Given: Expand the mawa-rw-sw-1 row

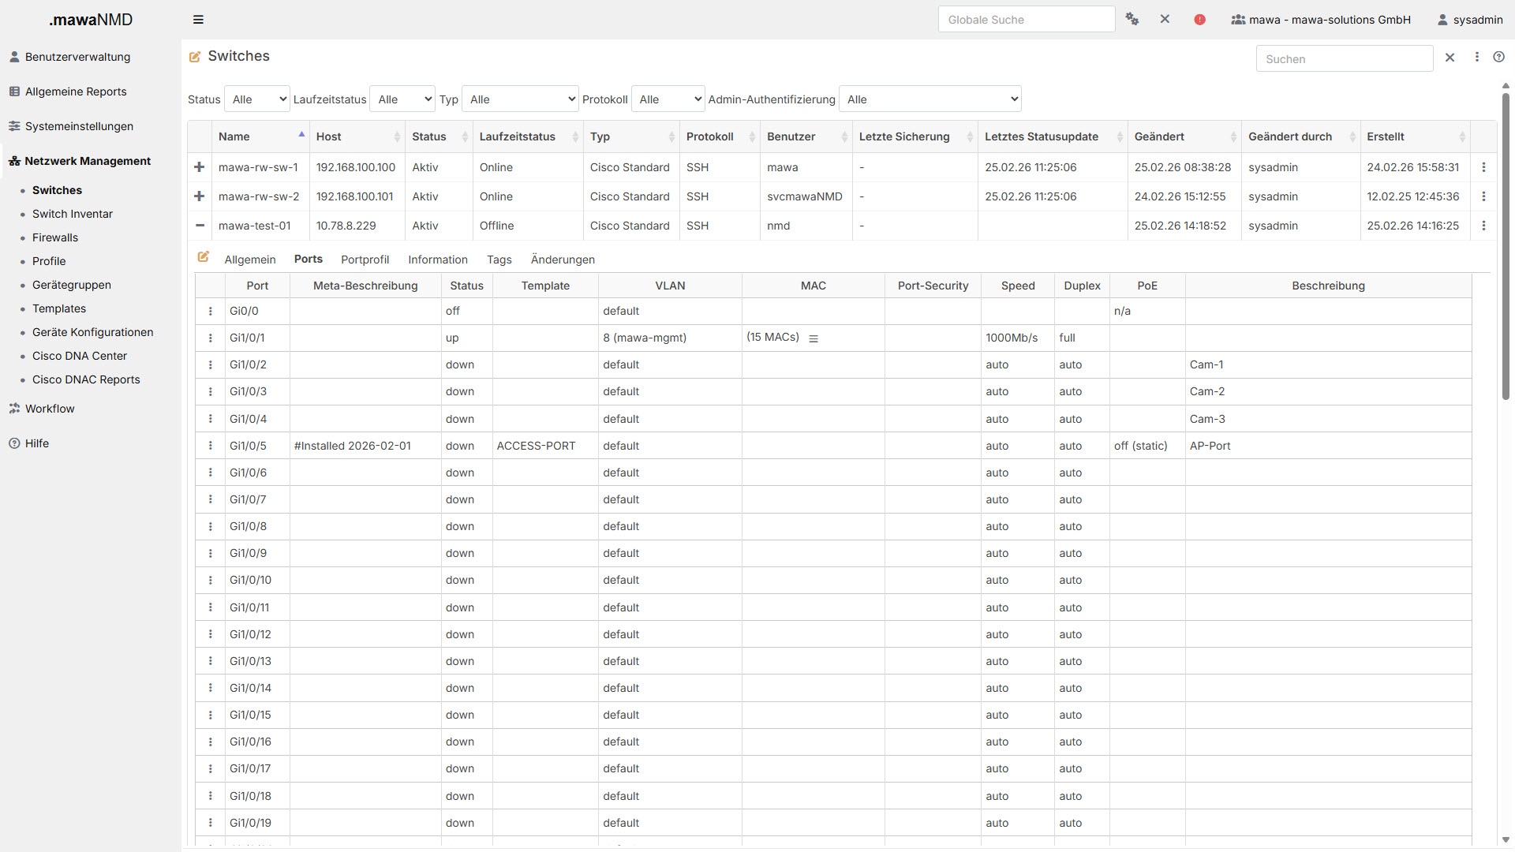Looking at the screenshot, I should coord(200,167).
